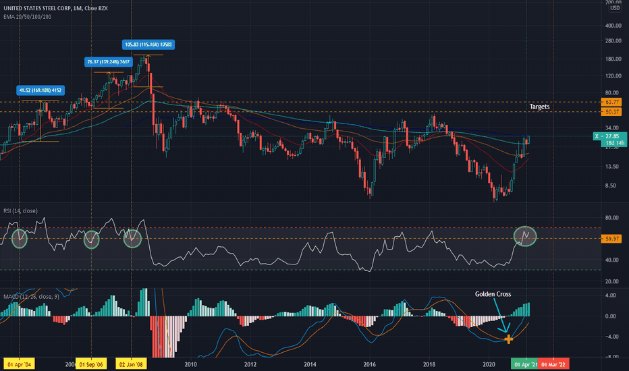This screenshot has height=371, width=629.
Task: Click the 13.50 price axis label
Action: click(x=611, y=167)
